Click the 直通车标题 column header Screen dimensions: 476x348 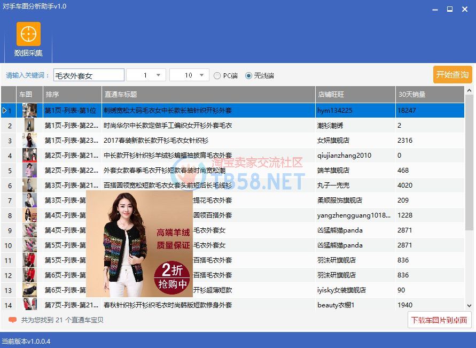(x=208, y=95)
